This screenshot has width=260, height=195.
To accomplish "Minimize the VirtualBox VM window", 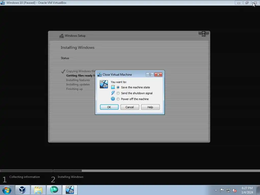I will pos(239,3).
